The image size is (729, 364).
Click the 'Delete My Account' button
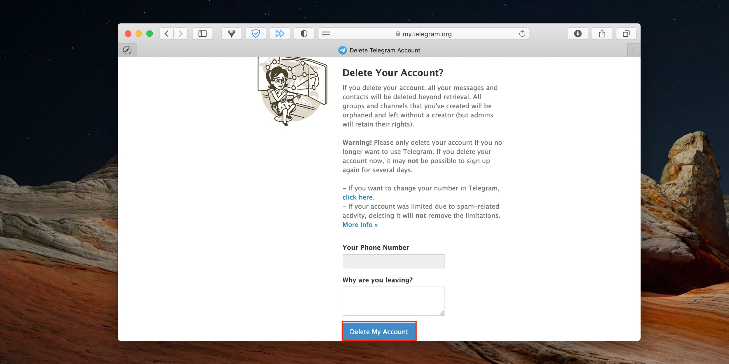pyautogui.click(x=379, y=331)
